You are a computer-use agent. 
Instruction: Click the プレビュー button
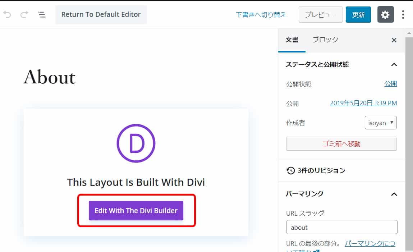[x=321, y=15]
